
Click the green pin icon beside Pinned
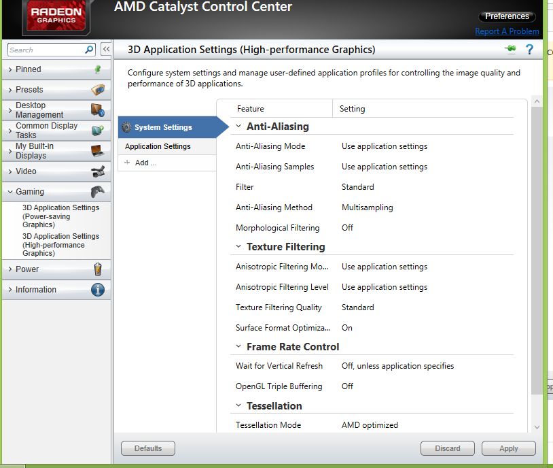point(98,69)
